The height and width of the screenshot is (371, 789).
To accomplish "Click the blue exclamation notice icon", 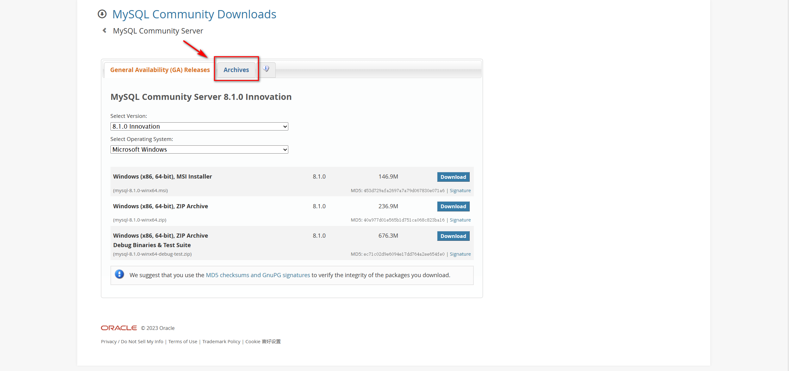I will point(119,274).
